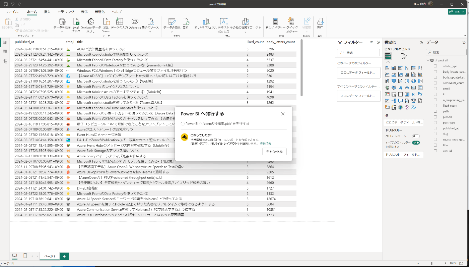The height and width of the screenshot is (267, 469).
Task: Click the Filters pane search field
Action: coord(358,53)
